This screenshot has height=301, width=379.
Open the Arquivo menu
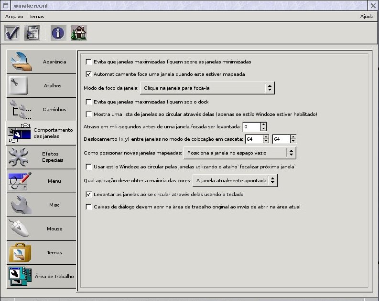14,17
